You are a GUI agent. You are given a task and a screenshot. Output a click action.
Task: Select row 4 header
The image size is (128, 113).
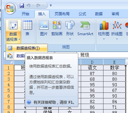[9, 85]
